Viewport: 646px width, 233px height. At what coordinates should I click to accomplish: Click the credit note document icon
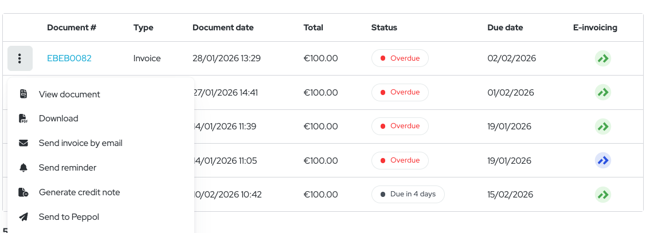pos(24,192)
